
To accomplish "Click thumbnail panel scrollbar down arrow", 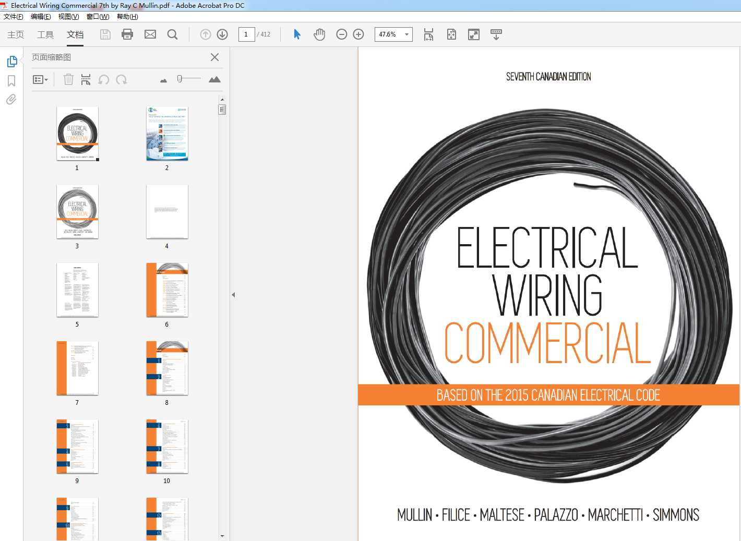I will point(222,536).
